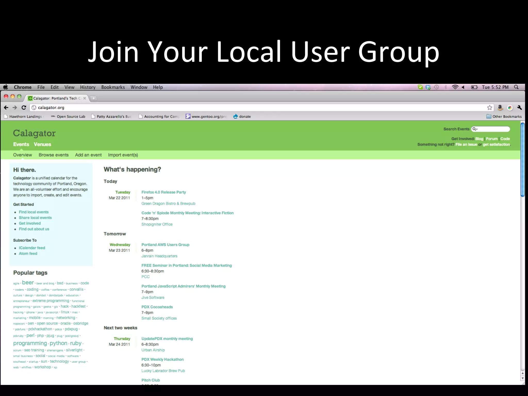Open the Window menu
The image size is (528, 396).
[139, 87]
